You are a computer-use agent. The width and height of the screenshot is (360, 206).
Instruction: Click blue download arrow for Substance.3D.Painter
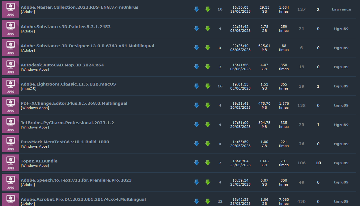pos(197,28)
